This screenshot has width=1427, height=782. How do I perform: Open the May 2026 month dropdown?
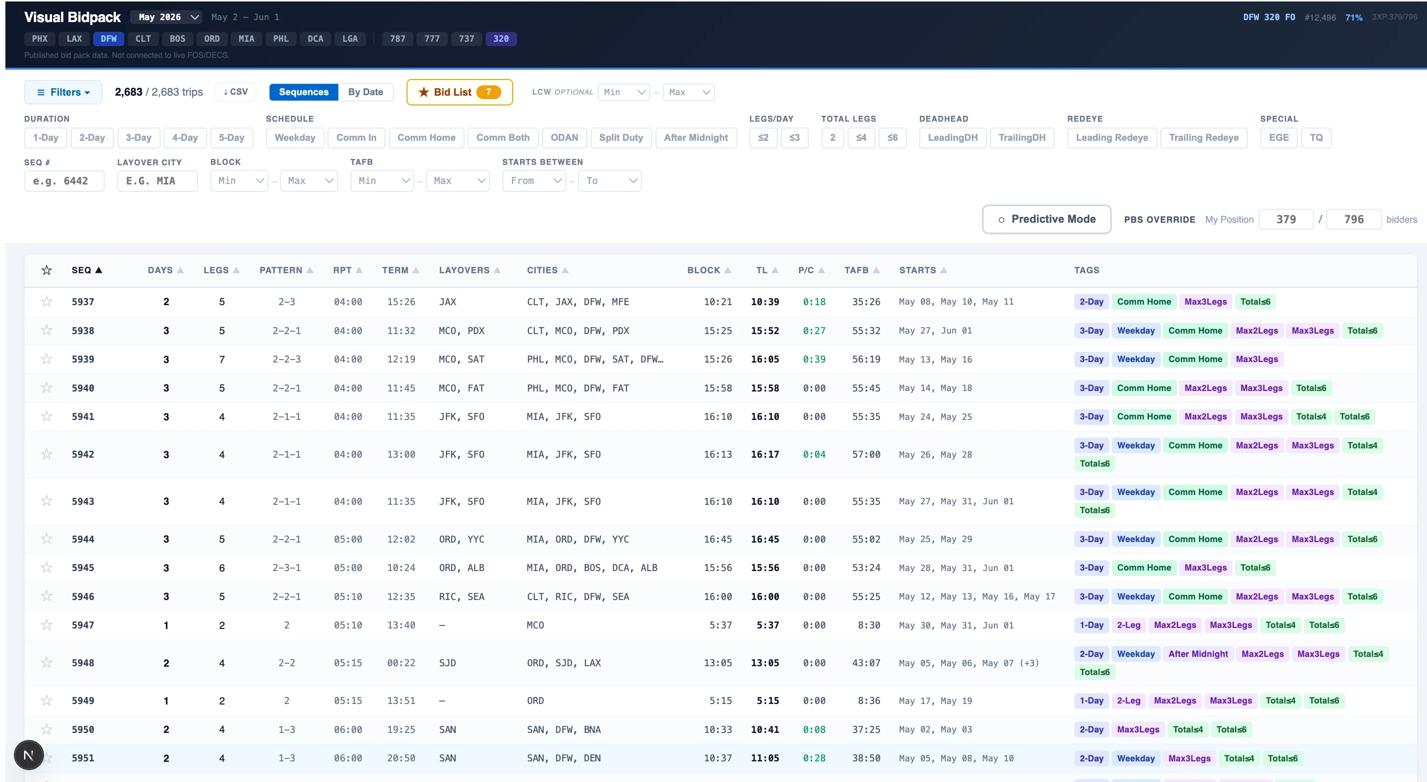166,17
